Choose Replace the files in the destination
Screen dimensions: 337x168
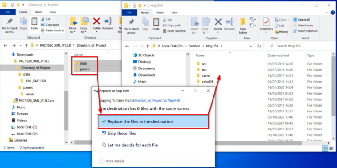tap(153, 121)
